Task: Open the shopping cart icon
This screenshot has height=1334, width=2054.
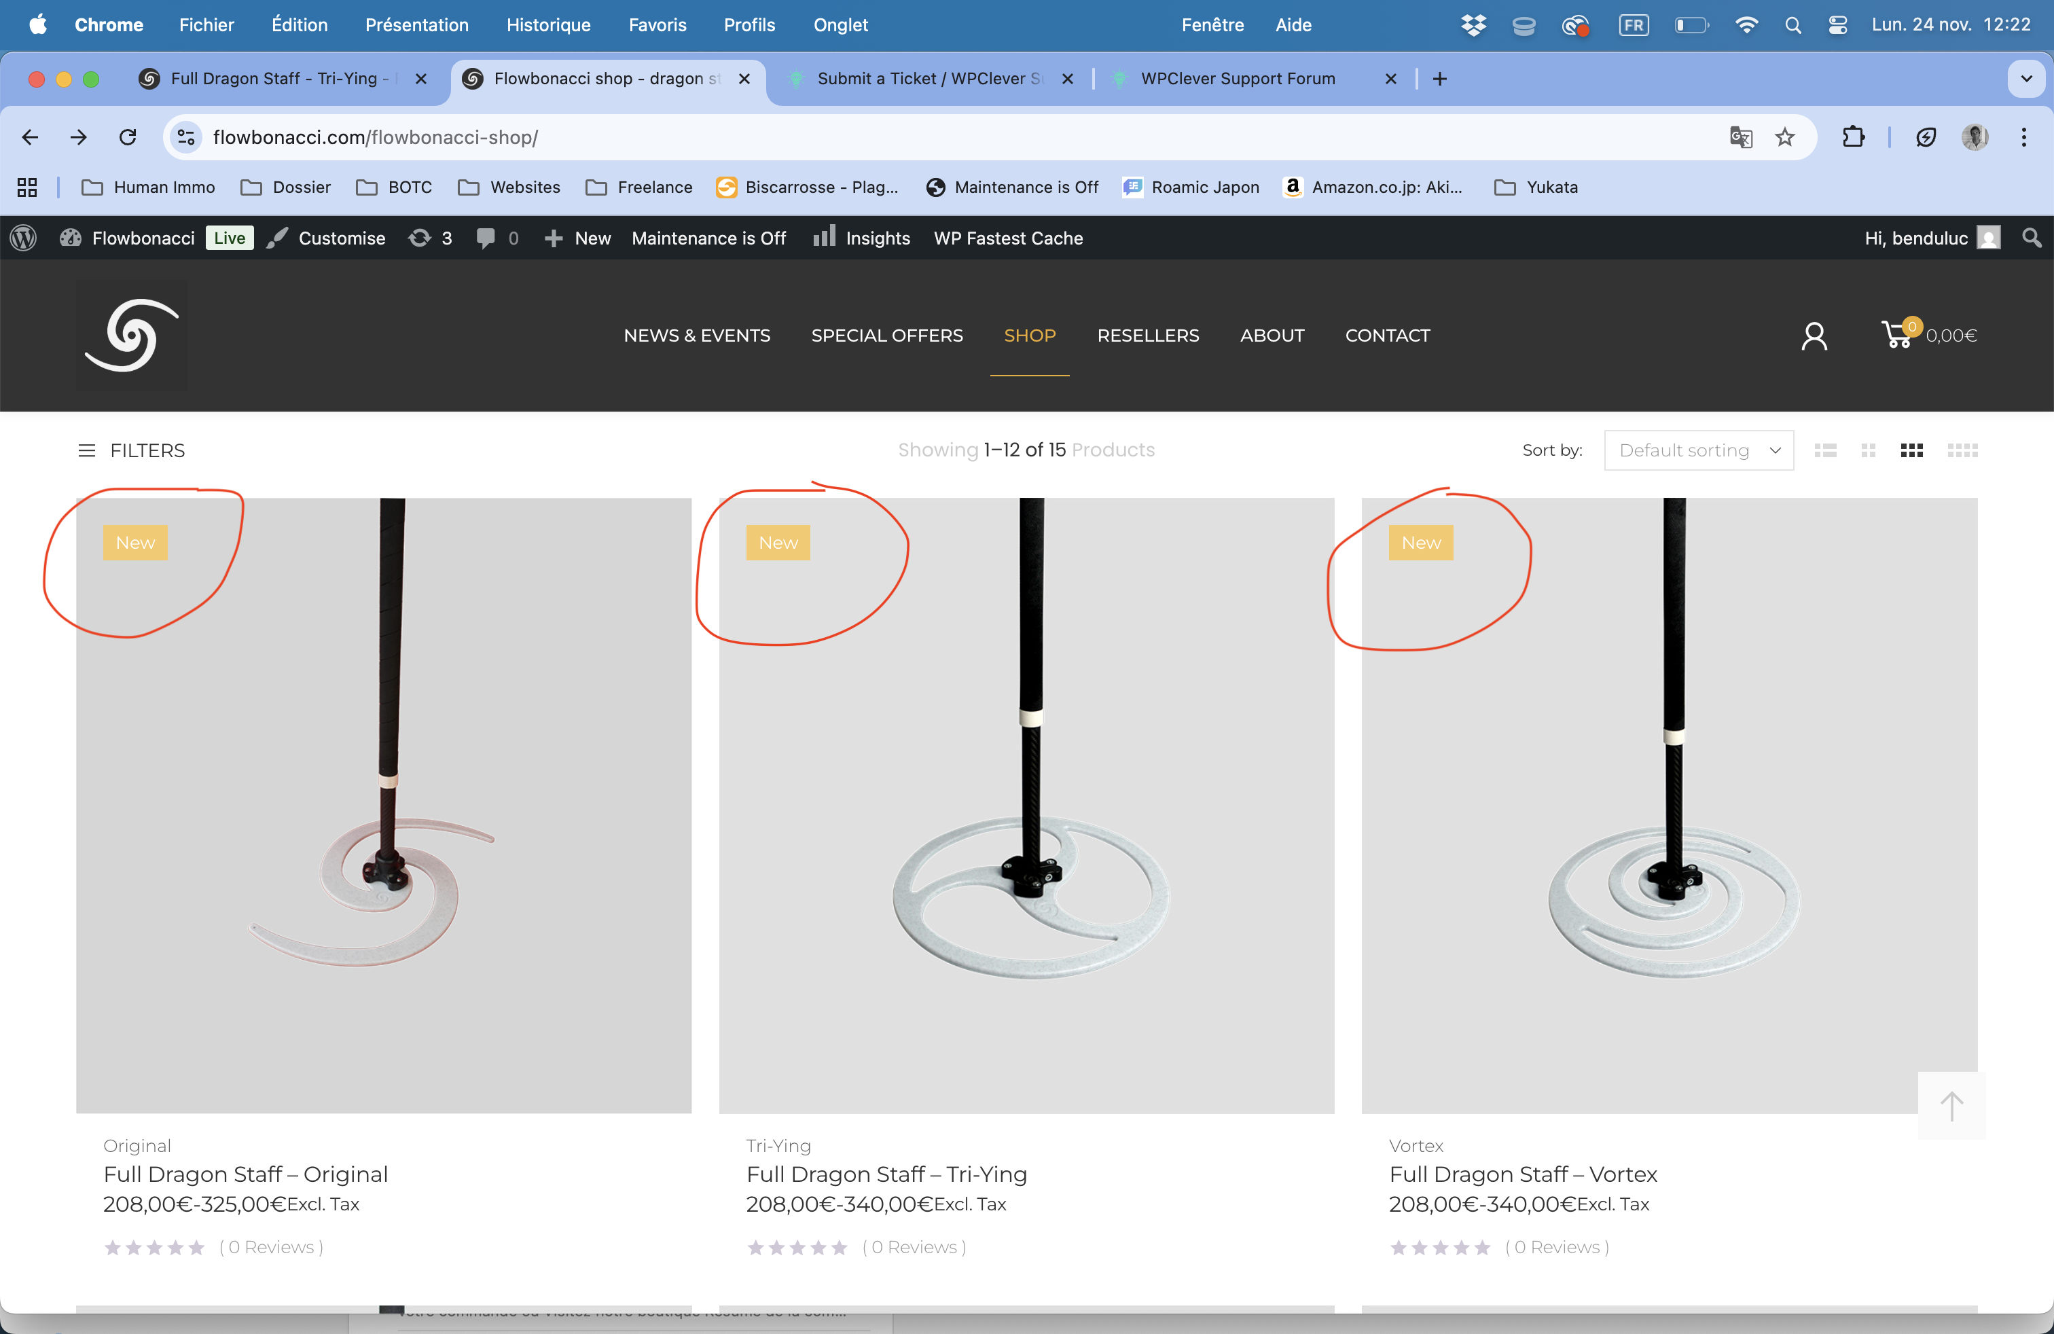Action: tap(1897, 335)
